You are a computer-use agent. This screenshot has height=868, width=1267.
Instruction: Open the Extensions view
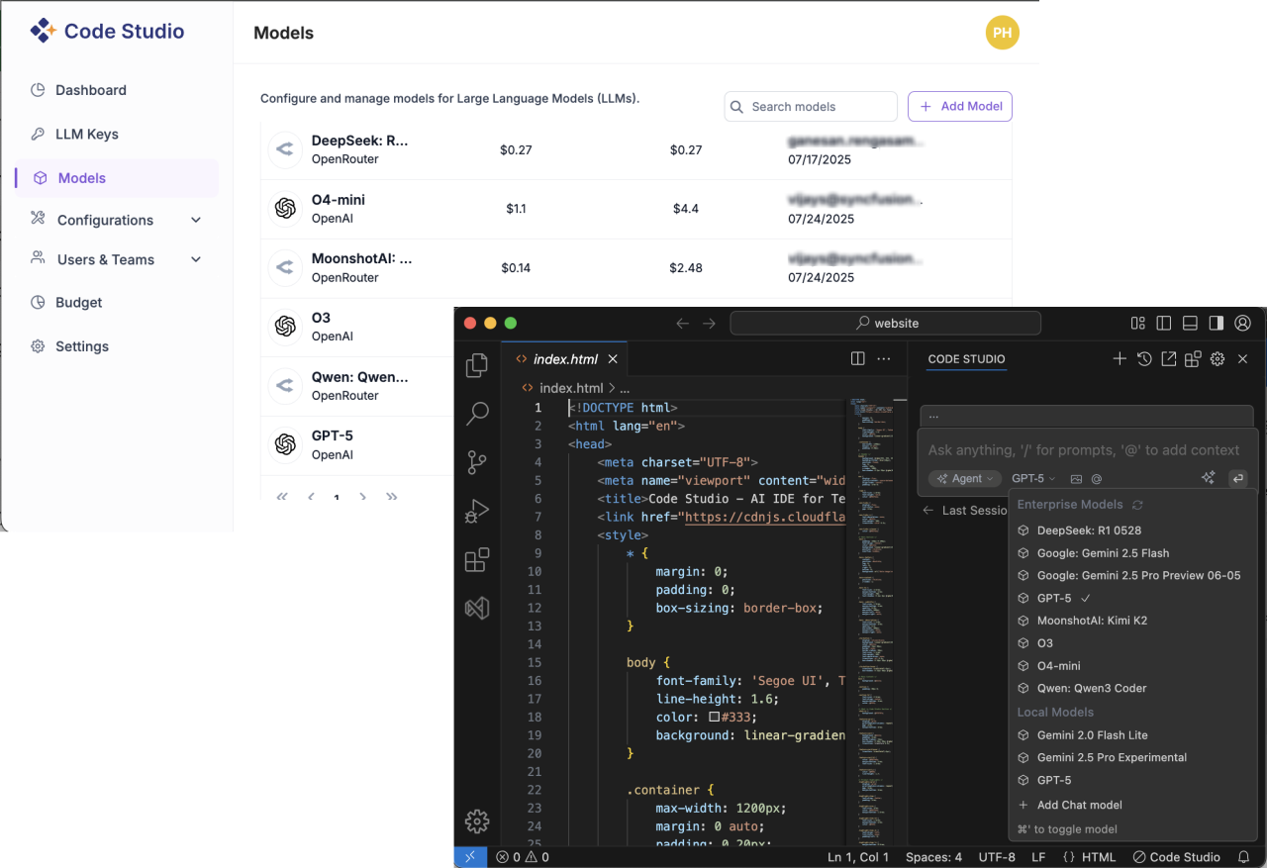(477, 559)
